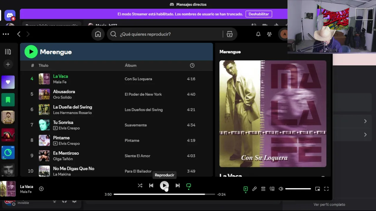The height and width of the screenshot is (211, 376).
Task: Click the Browse icon next to the search box
Action: 230,34
